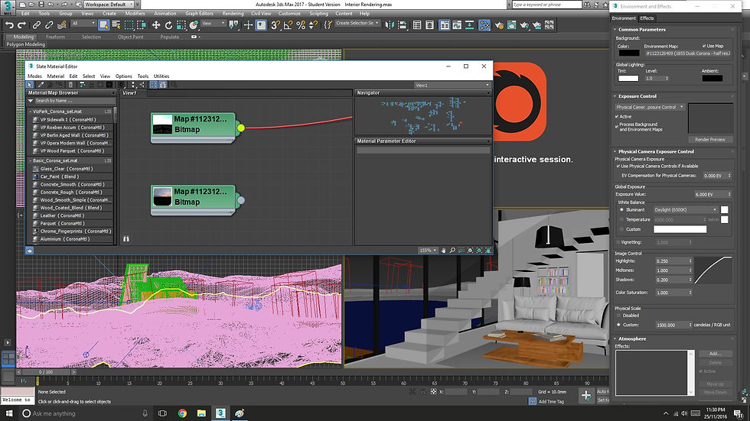Click Add Time Tag icon
750x421 pixels.
click(533, 401)
